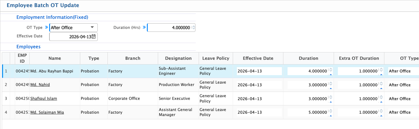
Task: Click the double-arrow icon beside Duration (Hrs)
Action: point(144,27)
